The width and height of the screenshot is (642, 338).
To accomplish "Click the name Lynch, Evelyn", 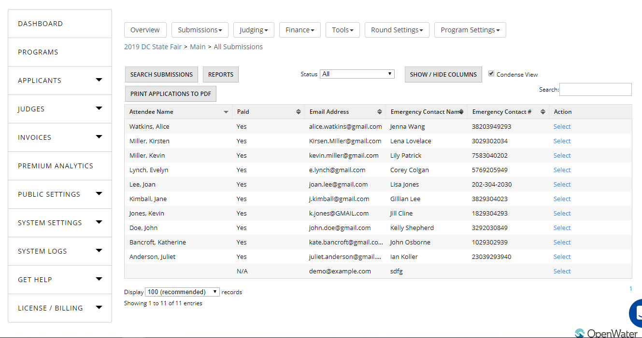I will click(x=149, y=170).
